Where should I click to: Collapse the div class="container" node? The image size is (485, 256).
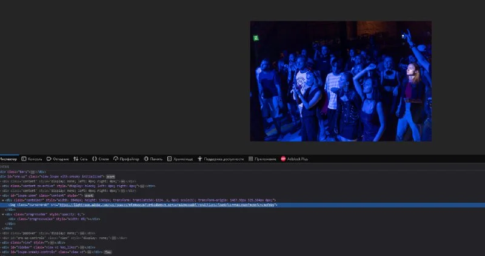(x=2, y=200)
